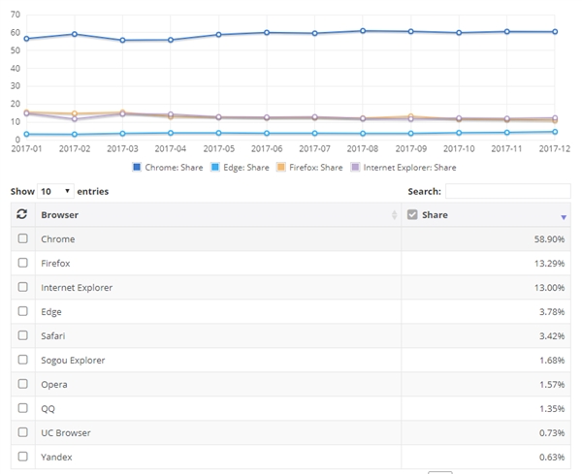The width and height of the screenshot is (582, 474).
Task: Toggle the Share column header checkbox
Action: click(412, 214)
